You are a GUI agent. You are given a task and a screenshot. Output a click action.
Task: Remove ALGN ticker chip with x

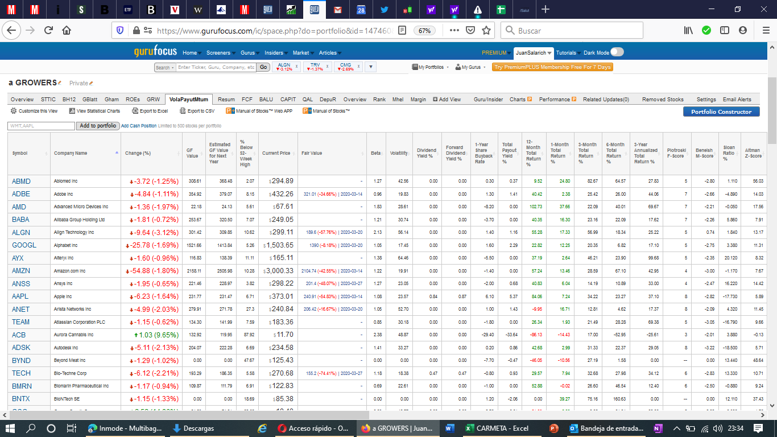[x=296, y=67]
